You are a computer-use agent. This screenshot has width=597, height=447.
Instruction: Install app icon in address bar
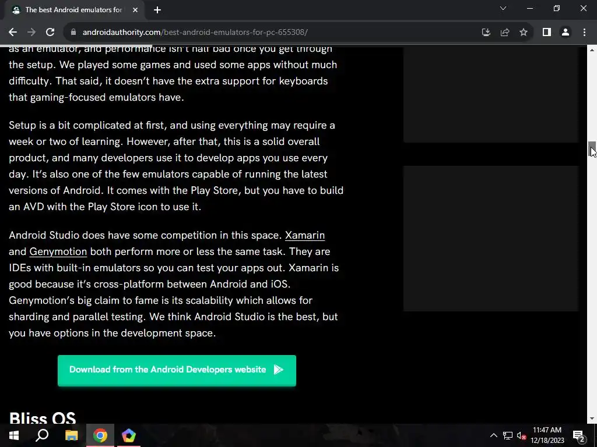coord(486,33)
